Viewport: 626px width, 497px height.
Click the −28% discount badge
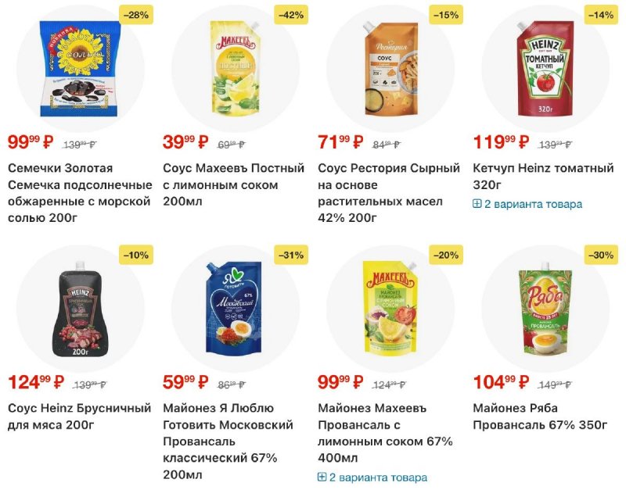(x=136, y=15)
